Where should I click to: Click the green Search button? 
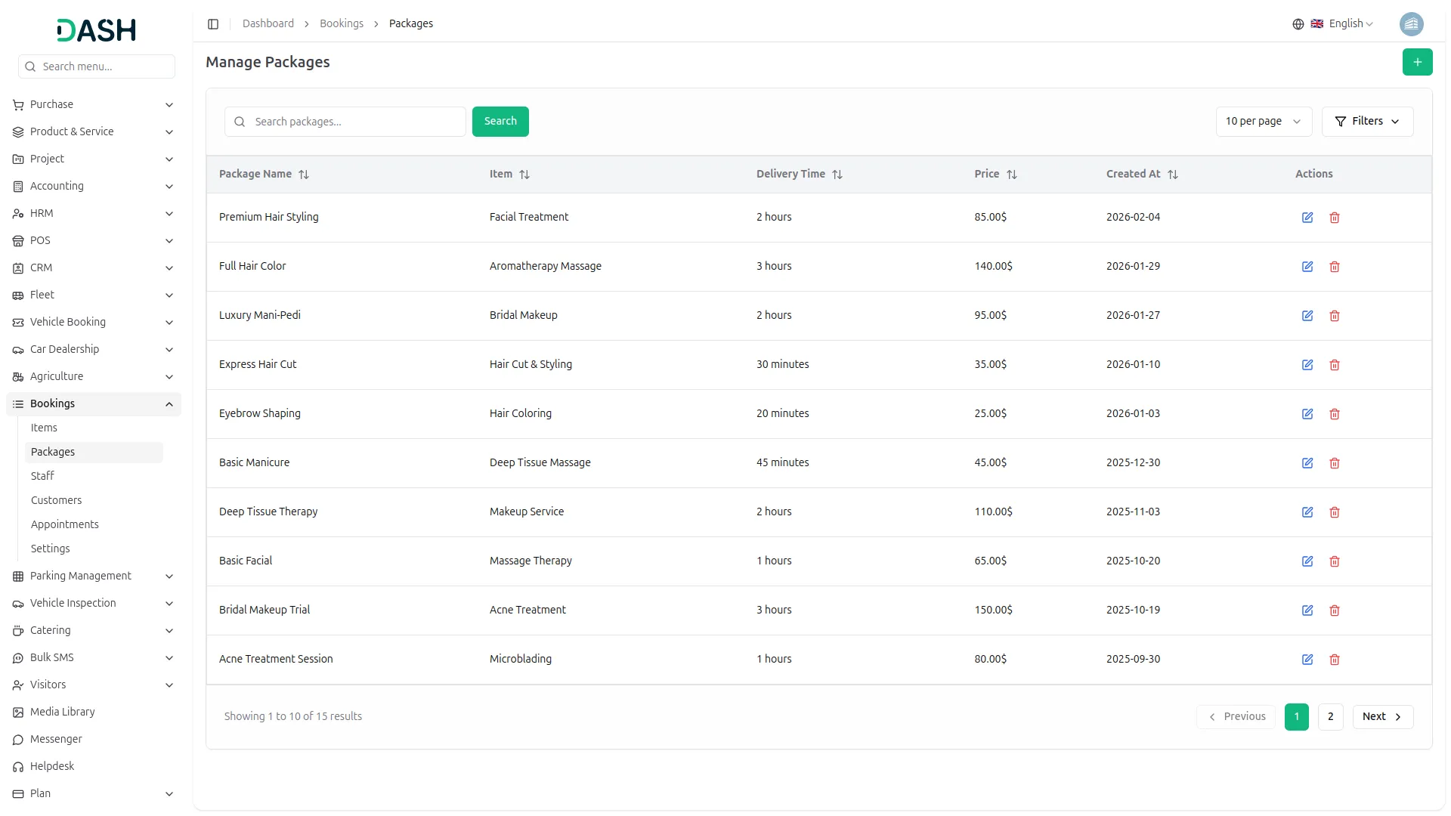coord(500,122)
